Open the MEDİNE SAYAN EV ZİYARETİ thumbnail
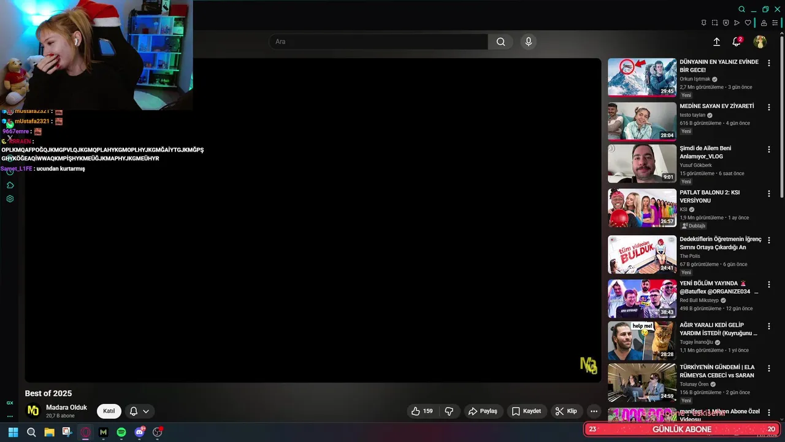Image resolution: width=785 pixels, height=442 pixels. tap(642, 122)
